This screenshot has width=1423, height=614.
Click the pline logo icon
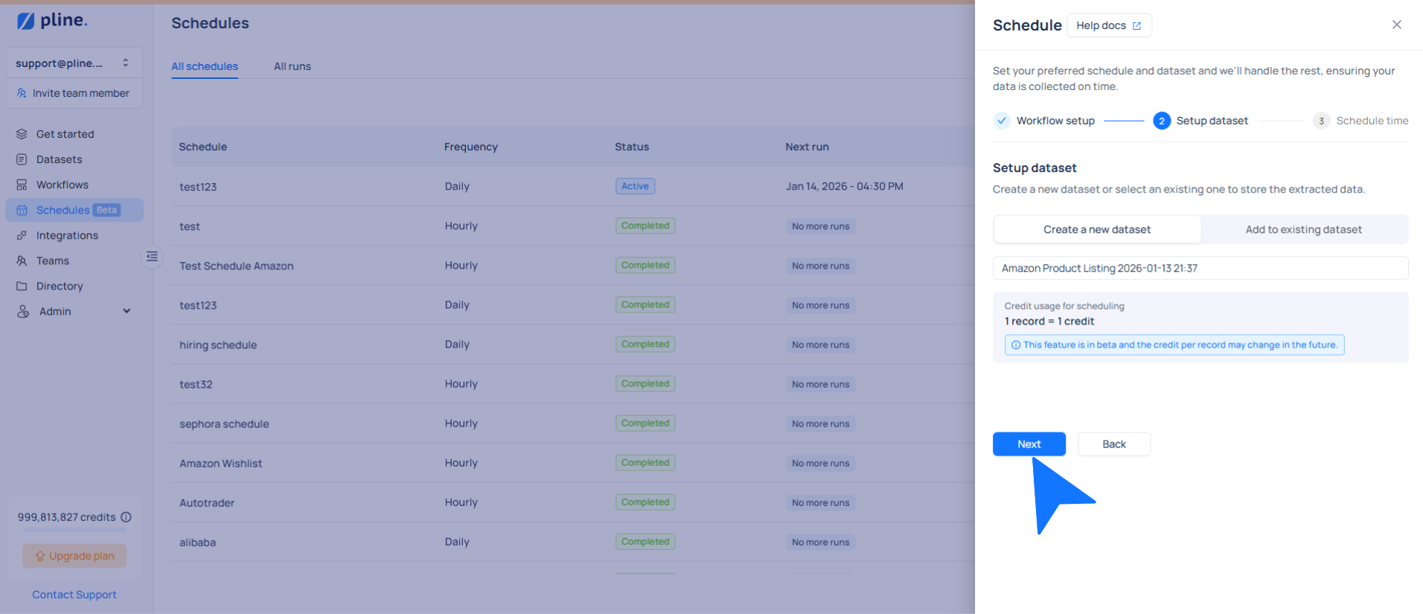[26, 21]
